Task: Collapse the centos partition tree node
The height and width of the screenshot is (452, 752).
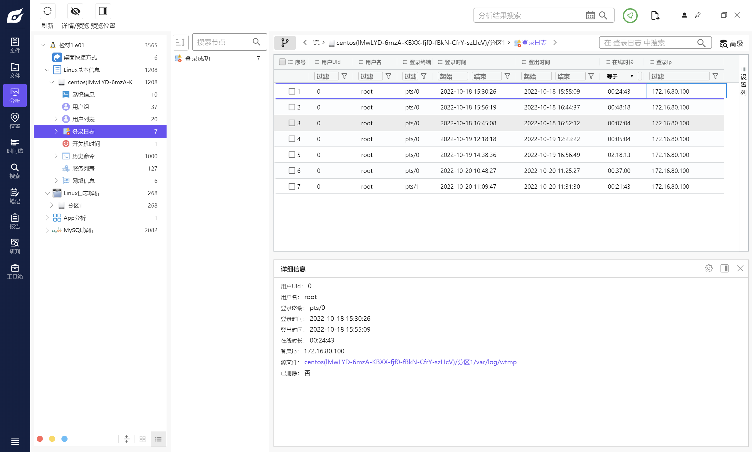Action: pyautogui.click(x=52, y=82)
